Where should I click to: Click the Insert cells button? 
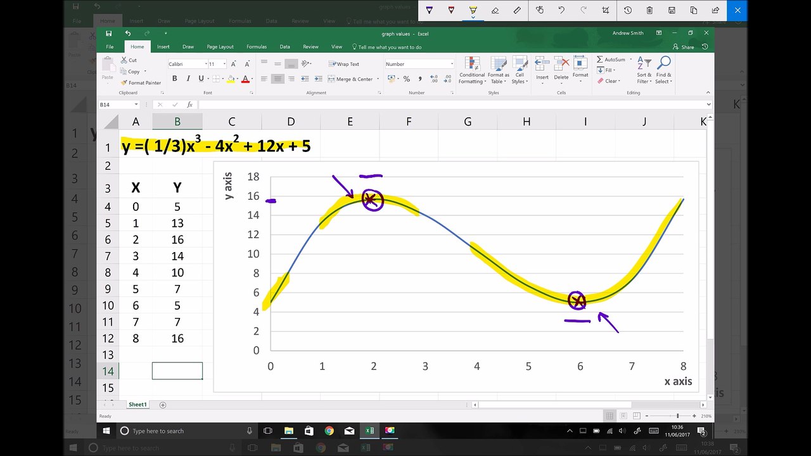pos(542,68)
